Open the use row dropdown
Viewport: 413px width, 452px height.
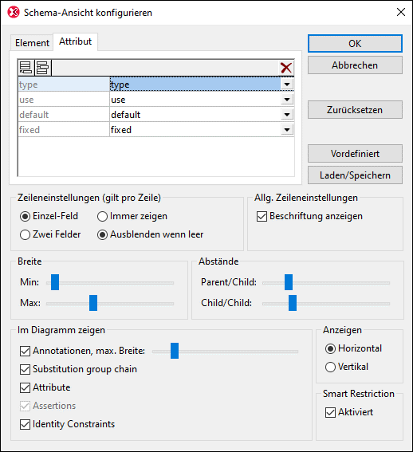tap(287, 100)
